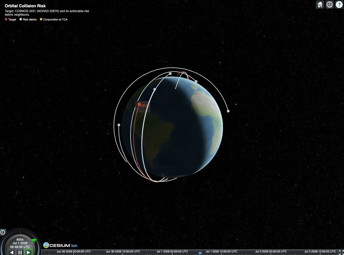Click the 06:48:39 UTC time readout
The height and width of the screenshot is (255, 344).
(x=20, y=247)
